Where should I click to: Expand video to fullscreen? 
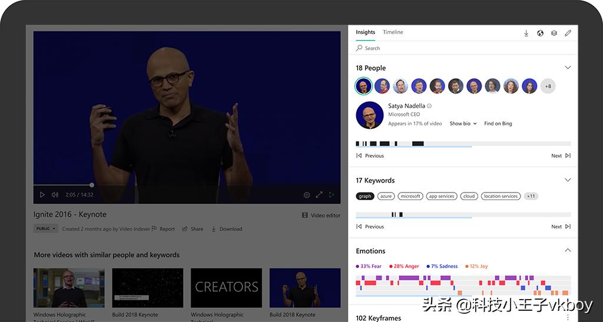319,195
